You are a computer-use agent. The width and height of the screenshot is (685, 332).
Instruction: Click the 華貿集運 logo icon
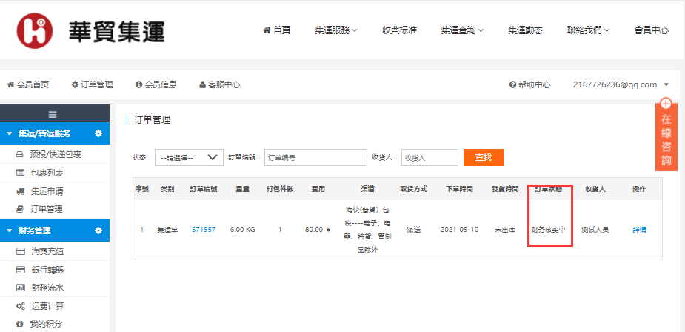[x=35, y=30]
